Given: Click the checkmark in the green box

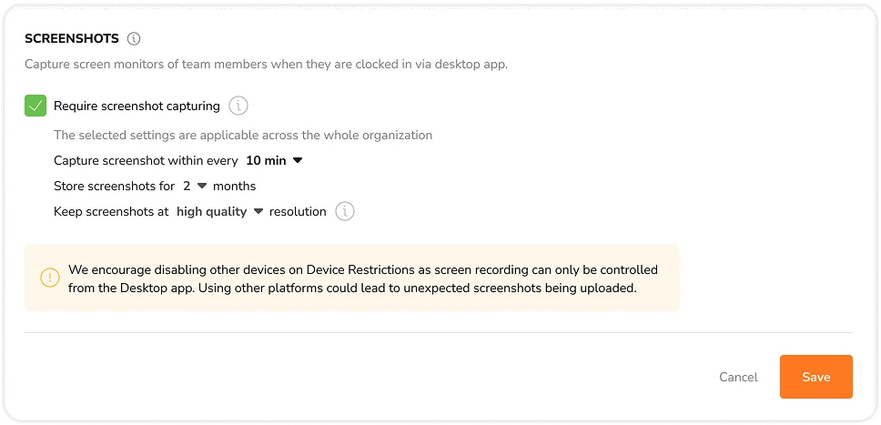Looking at the screenshot, I should 35,106.
